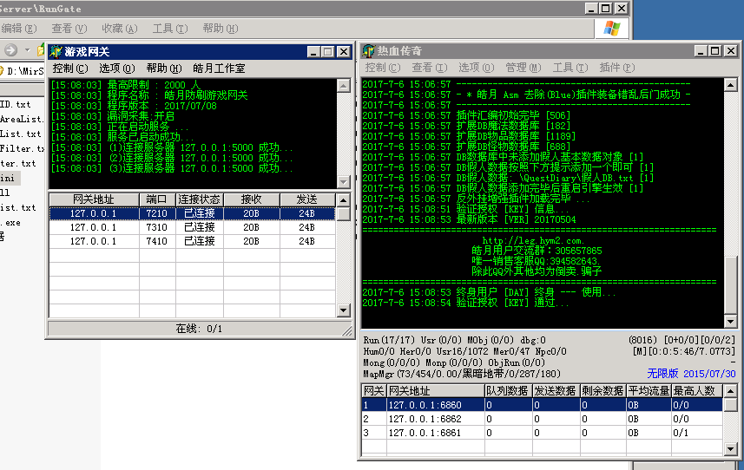Screen dimensions: 744x470
Task: Click down arrow of 热血传奇 log scrollbar
Action: coord(731,321)
